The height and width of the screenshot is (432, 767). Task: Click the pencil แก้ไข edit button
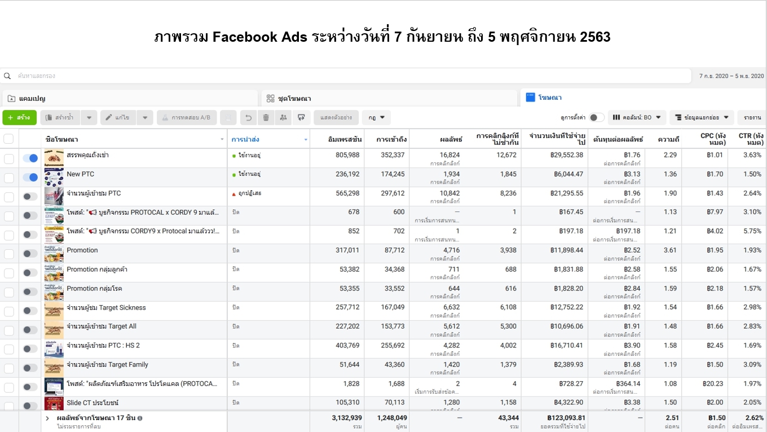click(x=118, y=117)
